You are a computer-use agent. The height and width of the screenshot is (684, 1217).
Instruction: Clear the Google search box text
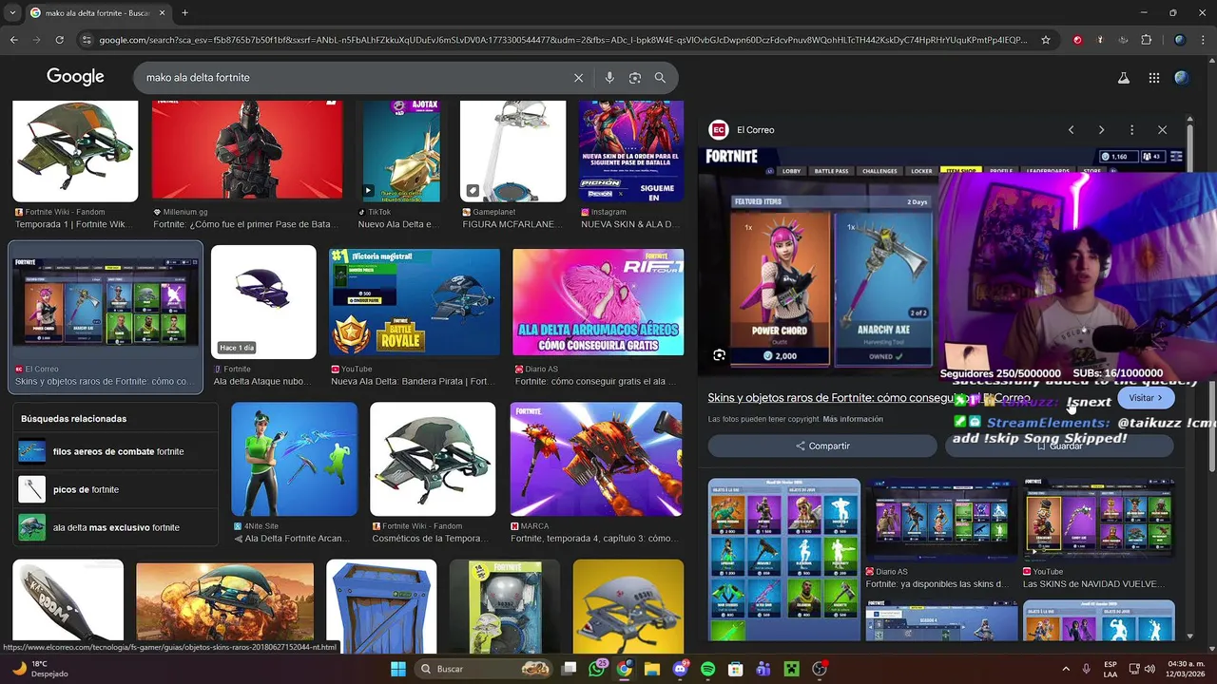click(578, 78)
